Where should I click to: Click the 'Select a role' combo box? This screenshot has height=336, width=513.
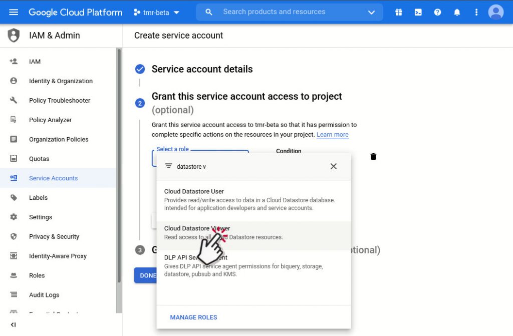point(200,158)
